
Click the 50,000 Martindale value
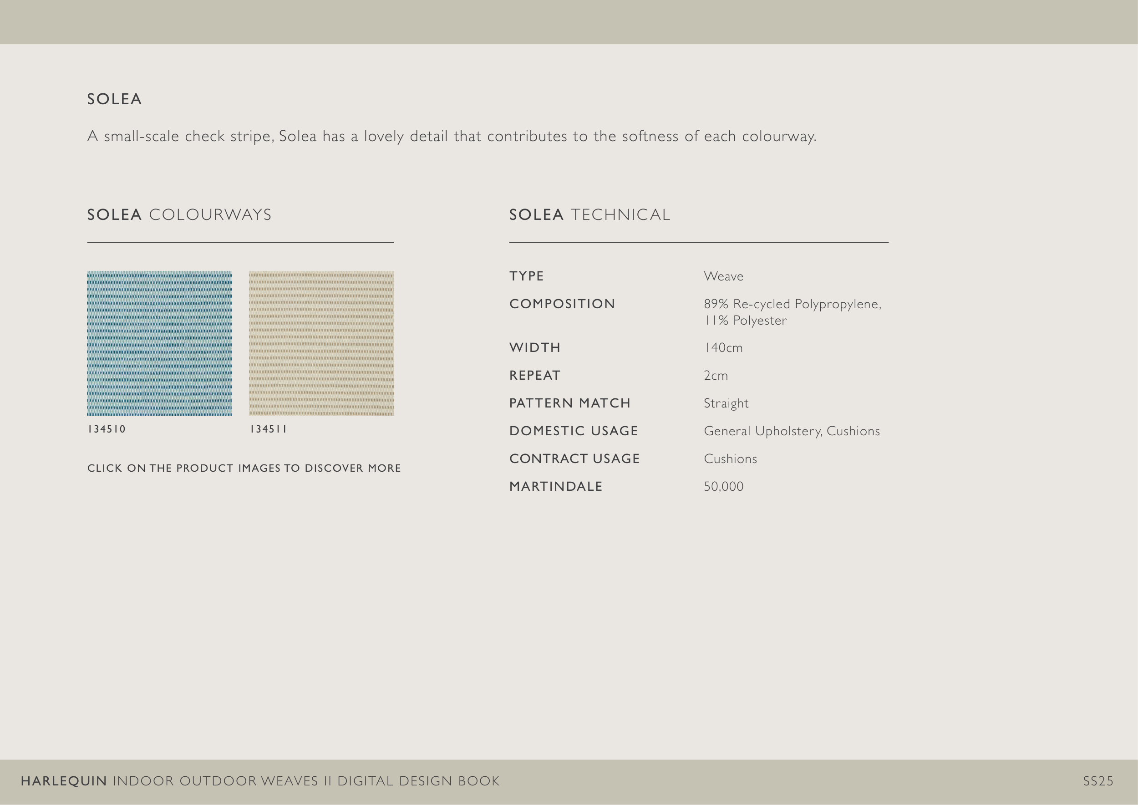click(723, 487)
